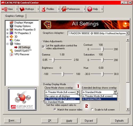The height and width of the screenshot is (126, 133).
Task: Open the Hotkeys dropdown arrow
Action: click(38, 9)
